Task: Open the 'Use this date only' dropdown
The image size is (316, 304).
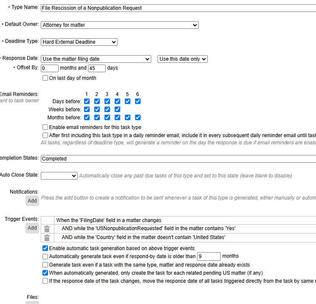Action: pos(182,59)
